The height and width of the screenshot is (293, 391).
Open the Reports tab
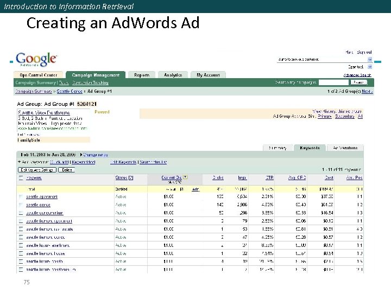click(x=142, y=75)
